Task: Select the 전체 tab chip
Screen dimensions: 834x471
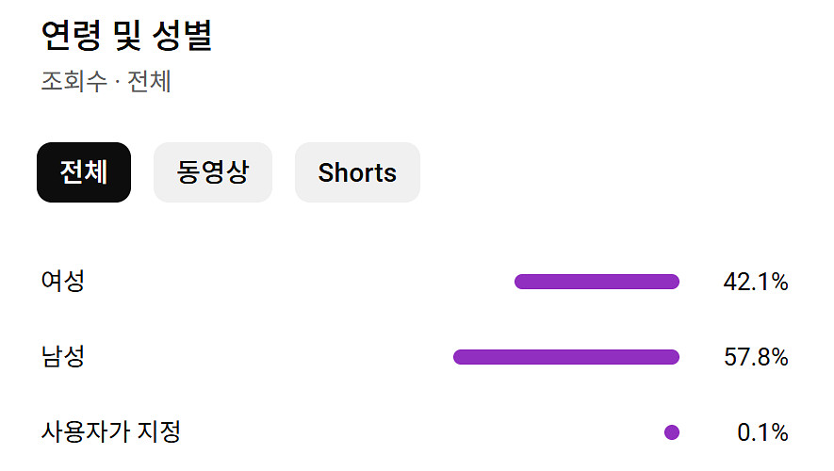Action: (83, 172)
